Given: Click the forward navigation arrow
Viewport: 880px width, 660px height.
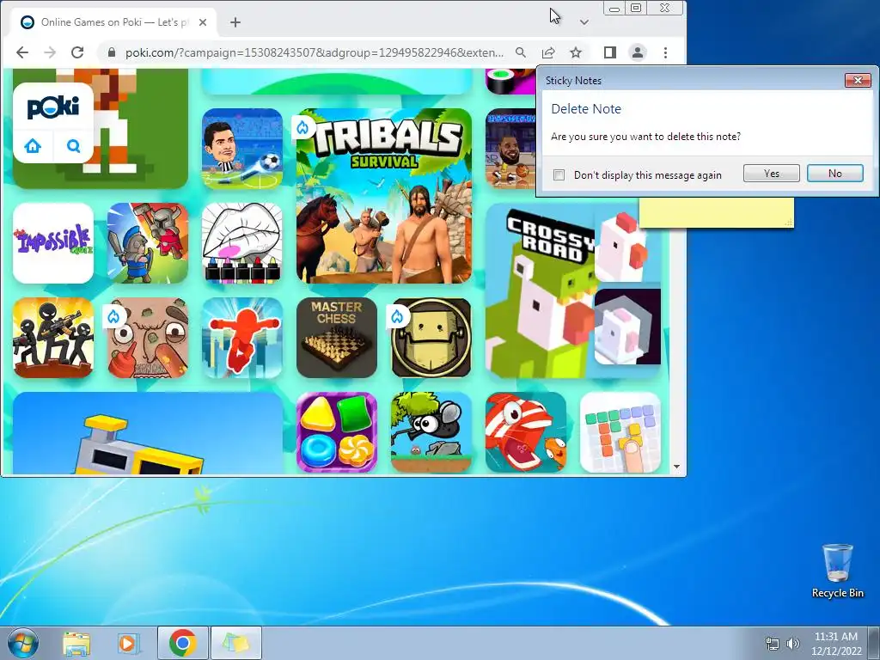Looking at the screenshot, I should 50,52.
